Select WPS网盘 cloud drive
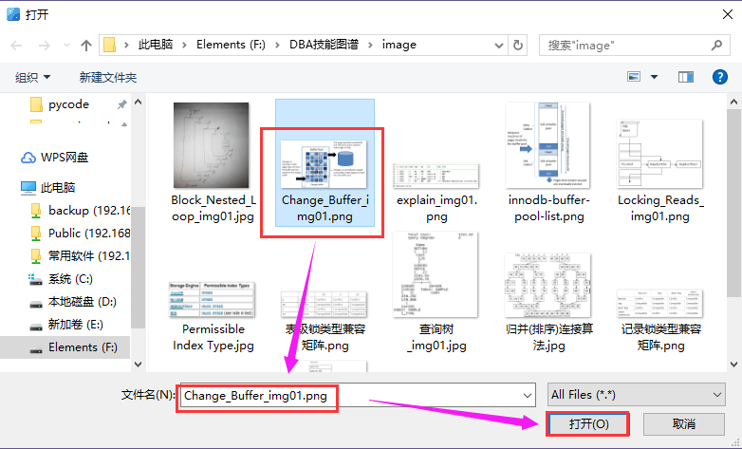742x449 pixels. click(64, 158)
